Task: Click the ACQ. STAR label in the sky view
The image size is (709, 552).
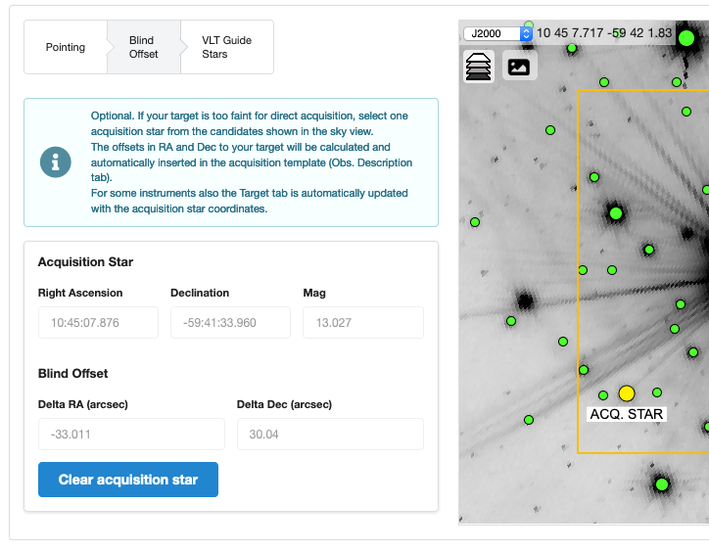Action: (627, 414)
